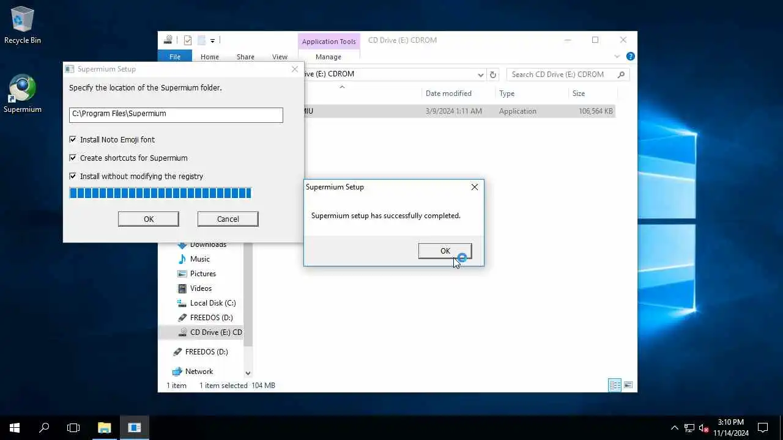
Task: Click OK in the Supermium folder dialog
Action: (149, 219)
